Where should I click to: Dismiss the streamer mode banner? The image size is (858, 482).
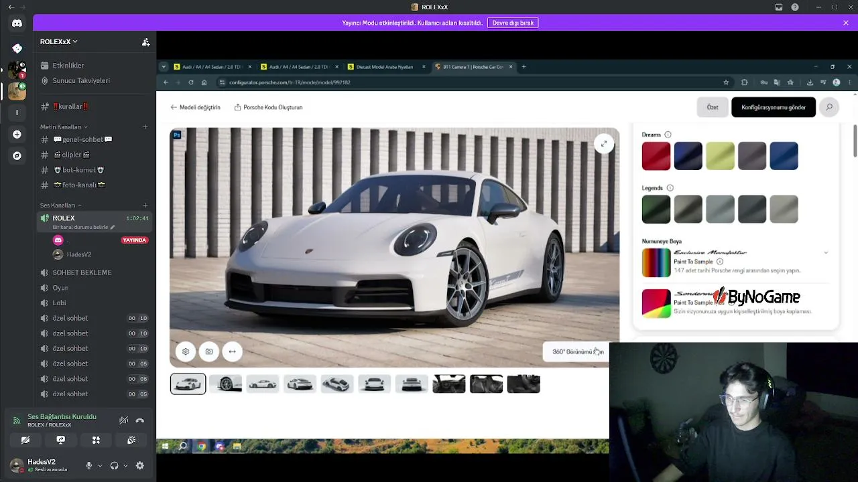click(x=846, y=23)
